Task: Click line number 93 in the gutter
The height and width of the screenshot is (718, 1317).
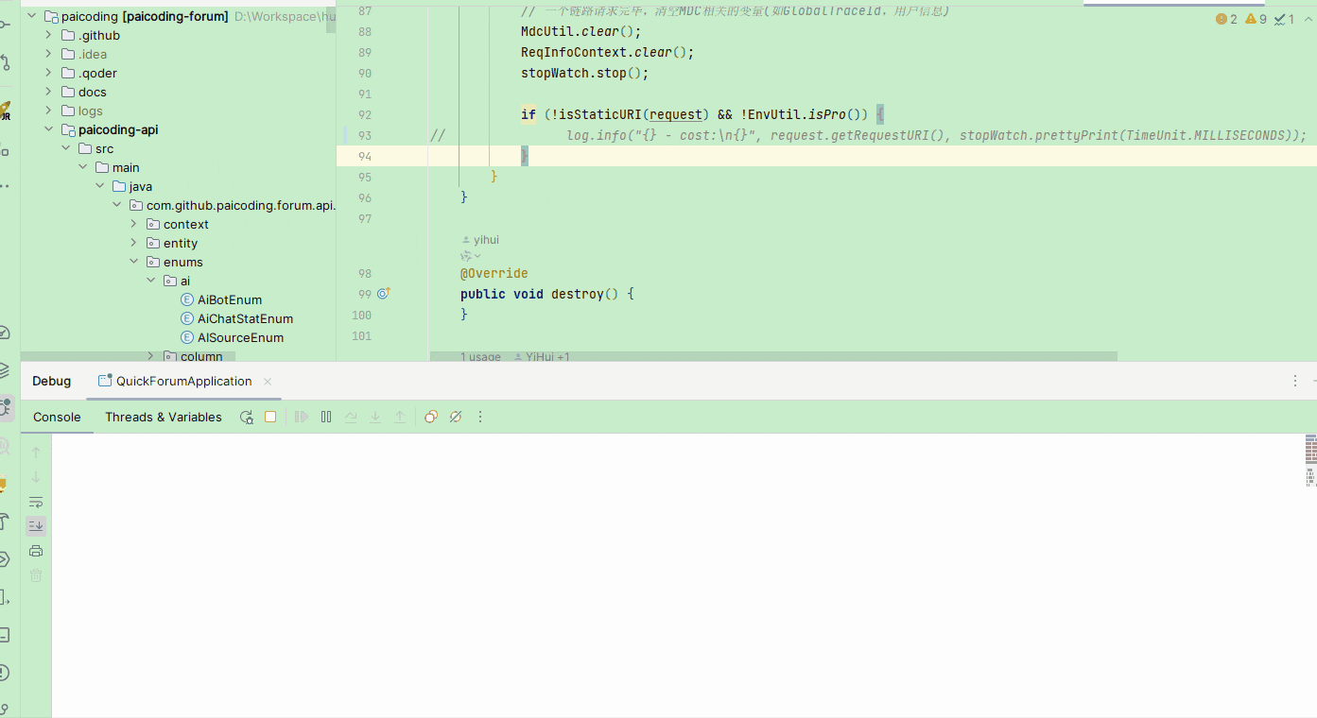Action: [x=365, y=135]
